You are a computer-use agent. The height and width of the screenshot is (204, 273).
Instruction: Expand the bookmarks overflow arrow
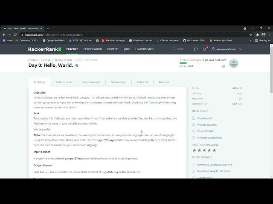251,40
